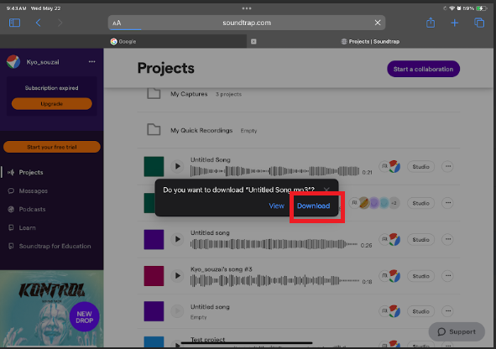Play Kyo_souzai's song #3
The height and width of the screenshot is (349, 496).
pos(177,276)
